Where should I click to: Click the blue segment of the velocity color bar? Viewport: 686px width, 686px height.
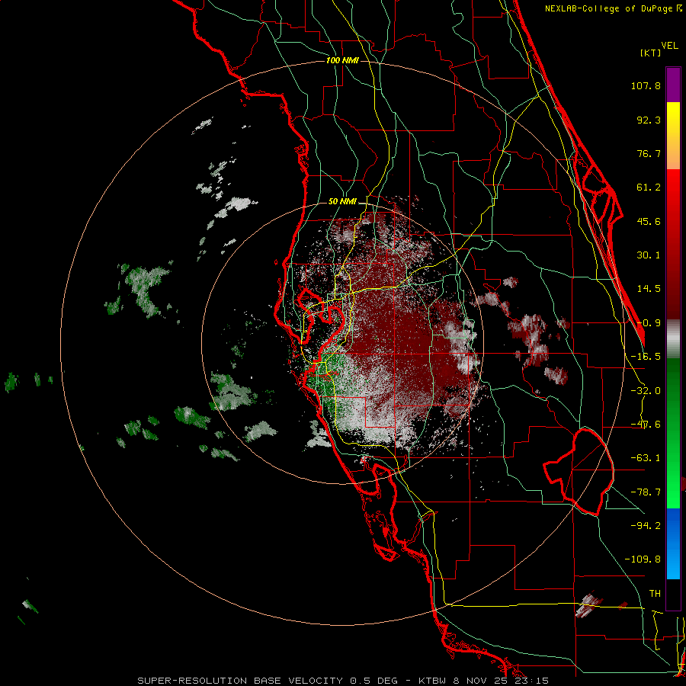point(673,543)
